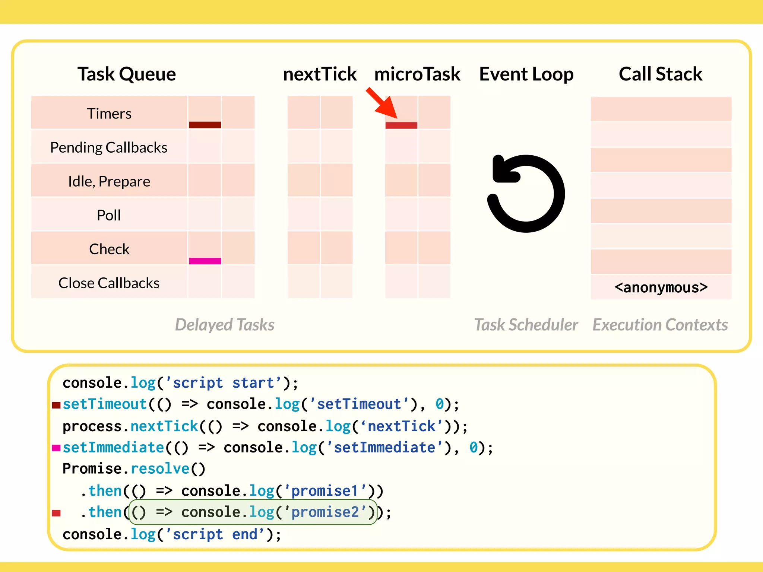The width and height of the screenshot is (763, 572).
Task: Click the Call Stack heading
Action: pos(661,74)
